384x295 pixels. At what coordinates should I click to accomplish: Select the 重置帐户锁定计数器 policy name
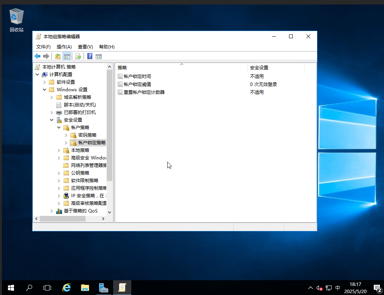coord(144,92)
